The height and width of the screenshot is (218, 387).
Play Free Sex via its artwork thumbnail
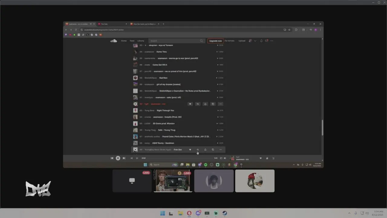point(135,150)
